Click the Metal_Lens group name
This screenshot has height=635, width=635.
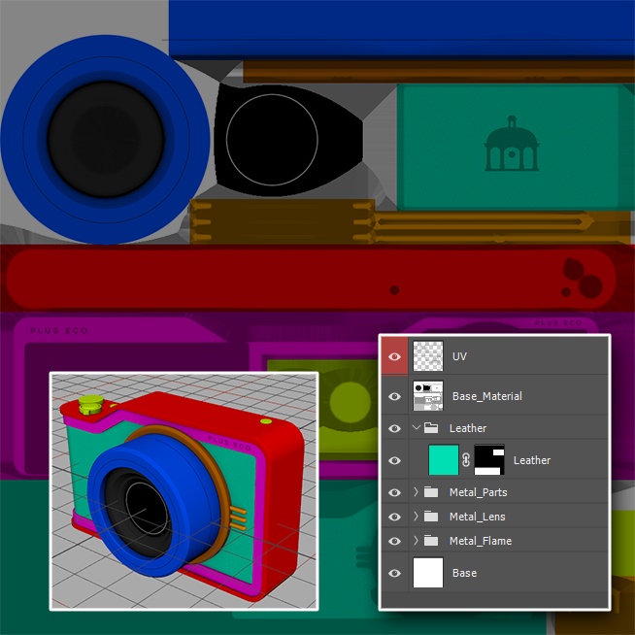coord(478,517)
